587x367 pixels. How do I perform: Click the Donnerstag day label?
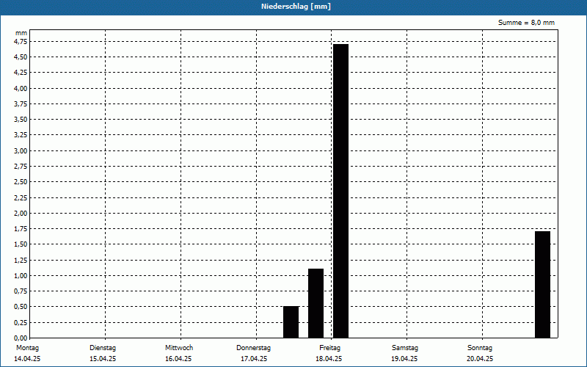coord(253,348)
